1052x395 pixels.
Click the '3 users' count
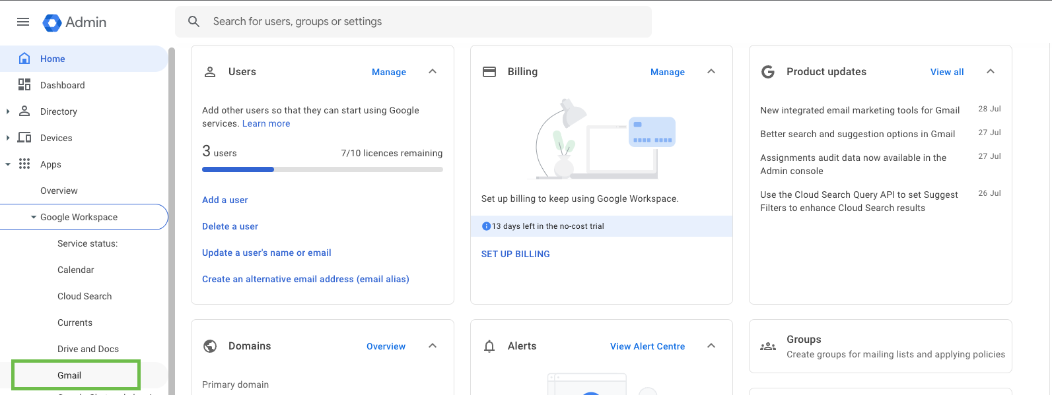tap(219, 152)
